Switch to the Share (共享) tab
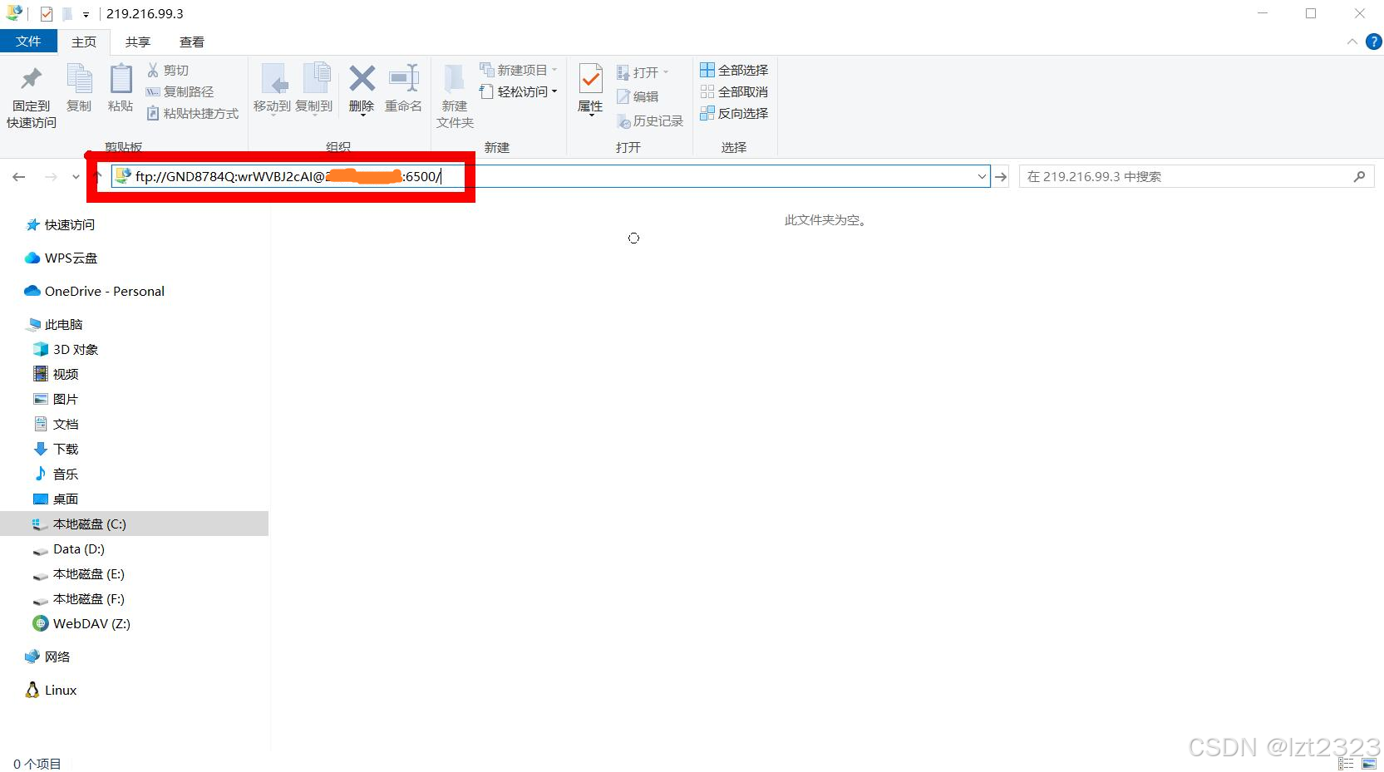1384x772 pixels. 138,42
